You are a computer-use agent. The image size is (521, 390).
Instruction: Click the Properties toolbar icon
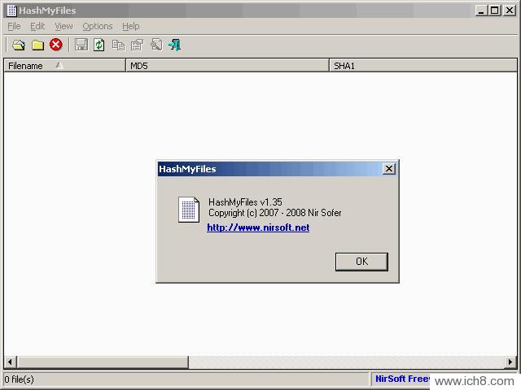coord(137,45)
